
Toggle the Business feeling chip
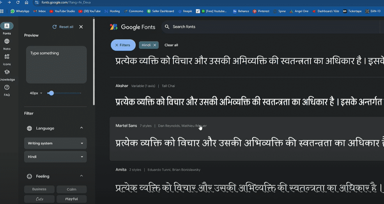pos(39,189)
